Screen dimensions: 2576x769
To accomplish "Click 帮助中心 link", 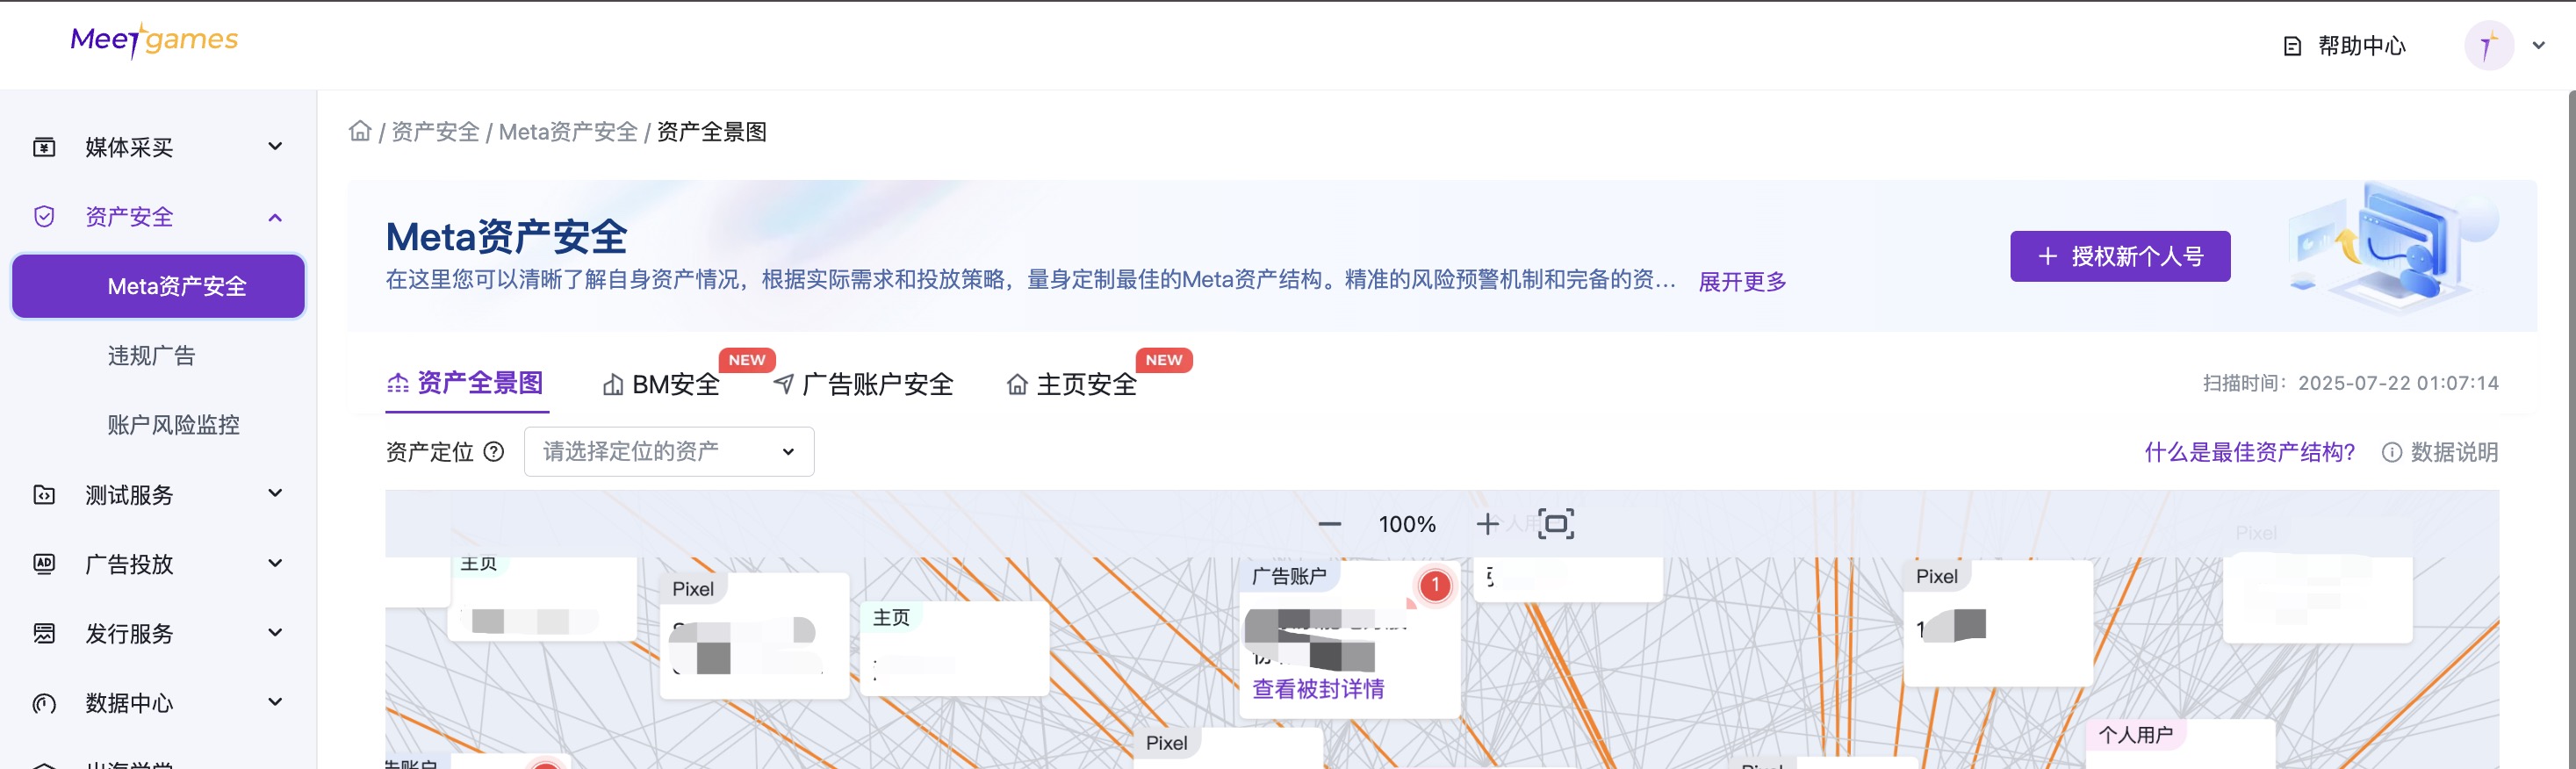I will [x=2361, y=46].
